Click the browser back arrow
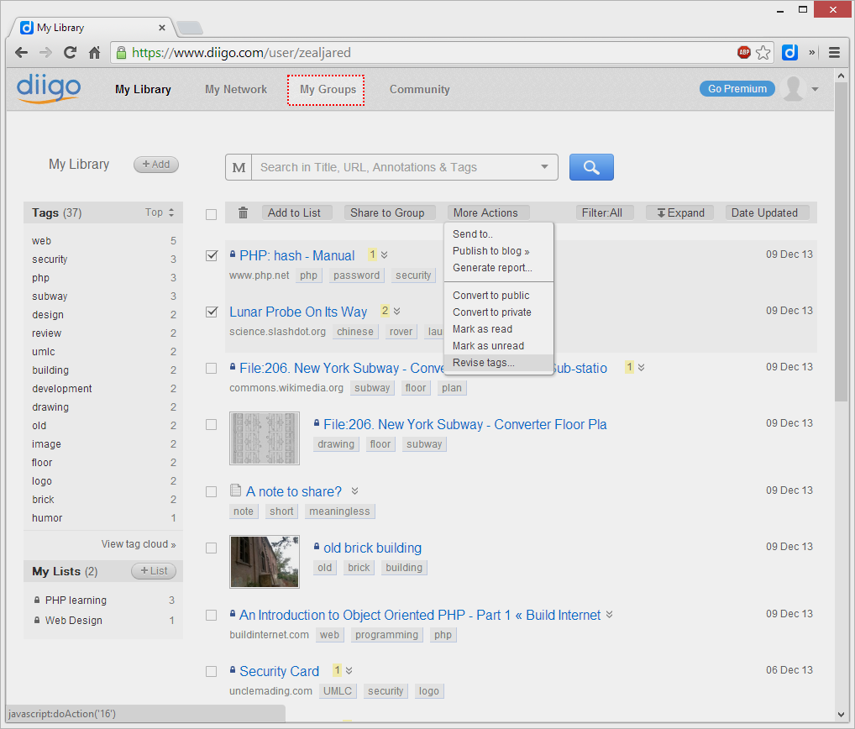The image size is (855, 729). pos(21,52)
